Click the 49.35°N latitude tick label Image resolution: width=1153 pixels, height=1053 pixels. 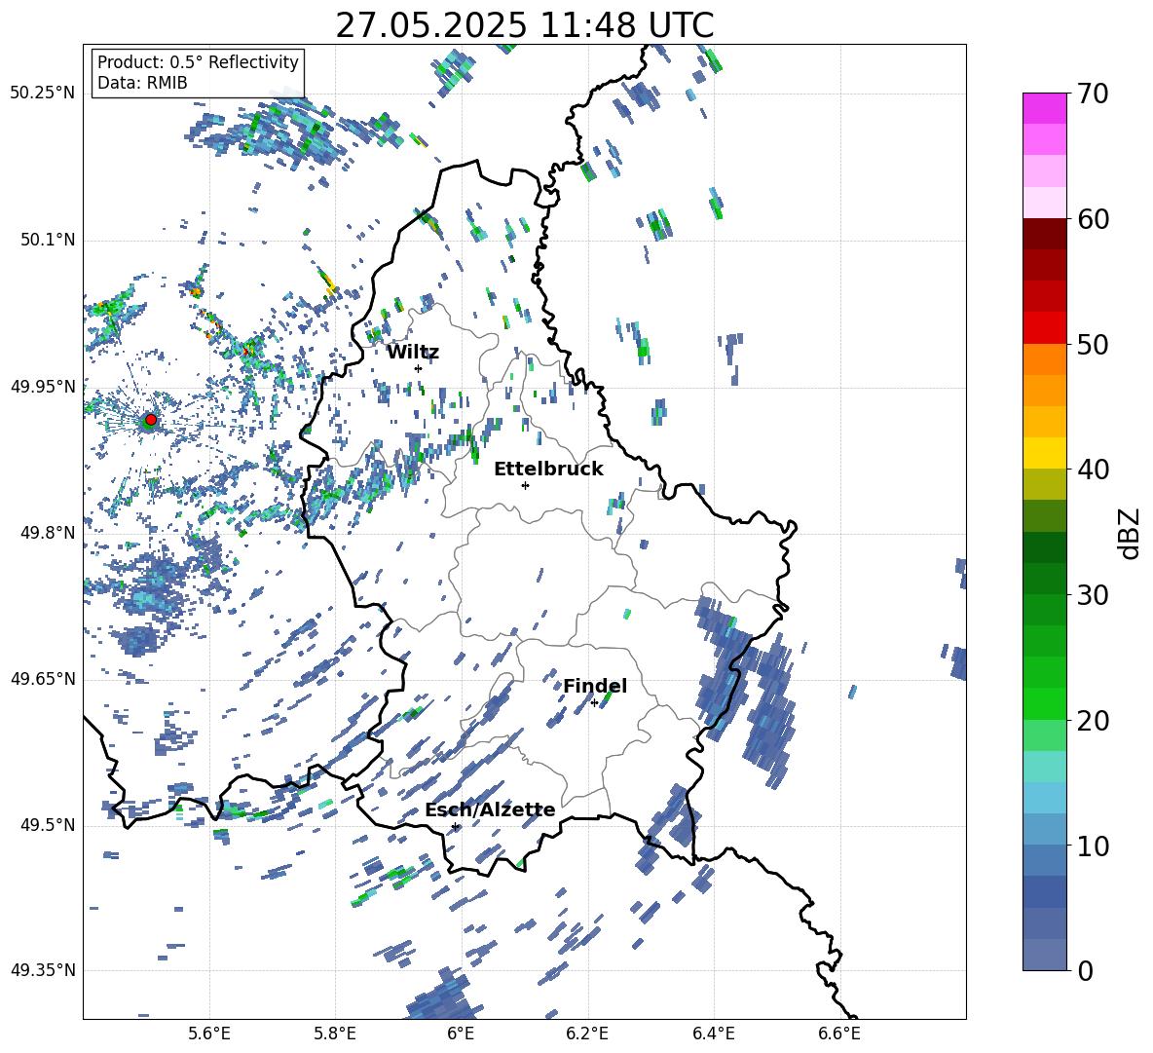coord(43,970)
